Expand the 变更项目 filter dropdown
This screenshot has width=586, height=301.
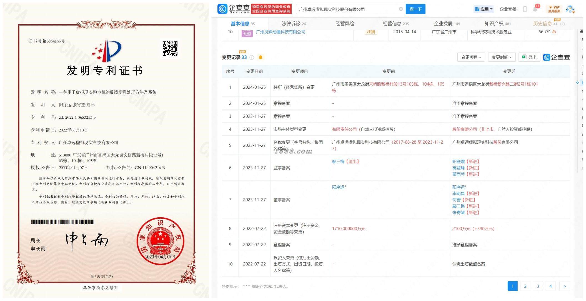pyautogui.click(x=471, y=57)
